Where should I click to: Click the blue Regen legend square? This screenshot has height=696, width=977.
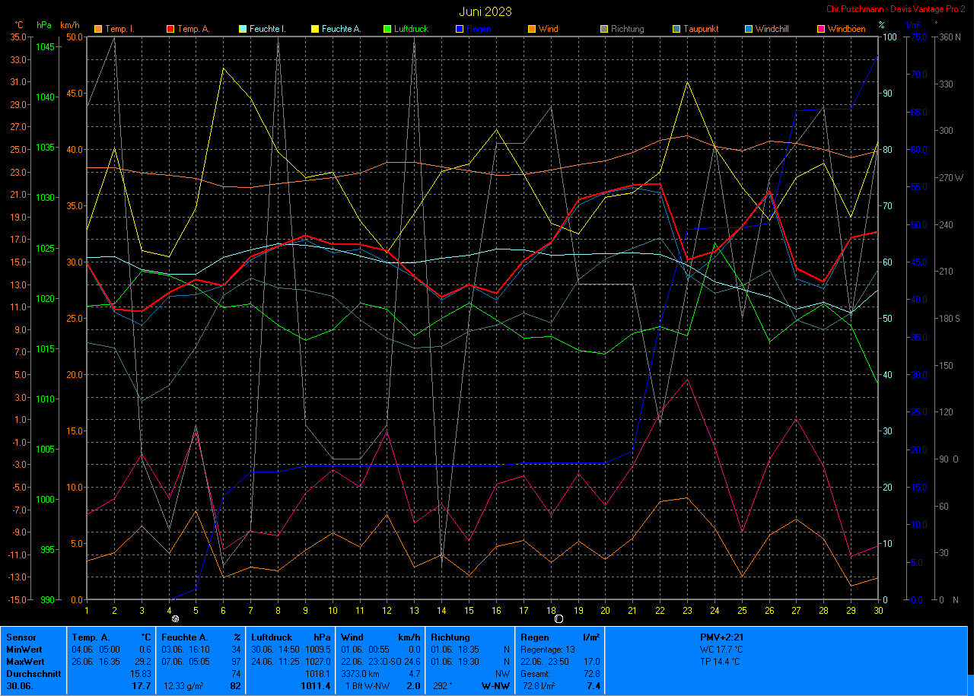tap(460, 29)
